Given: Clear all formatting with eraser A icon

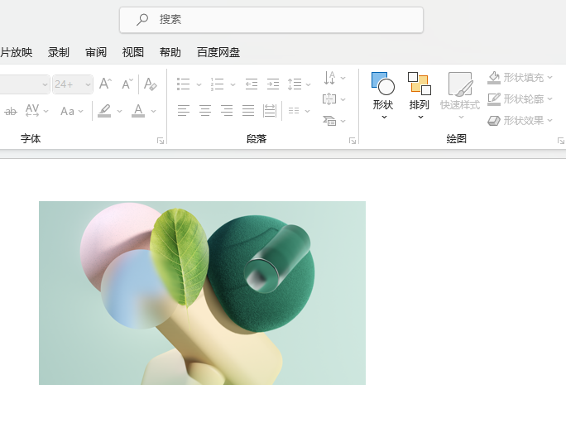Looking at the screenshot, I should [150, 84].
